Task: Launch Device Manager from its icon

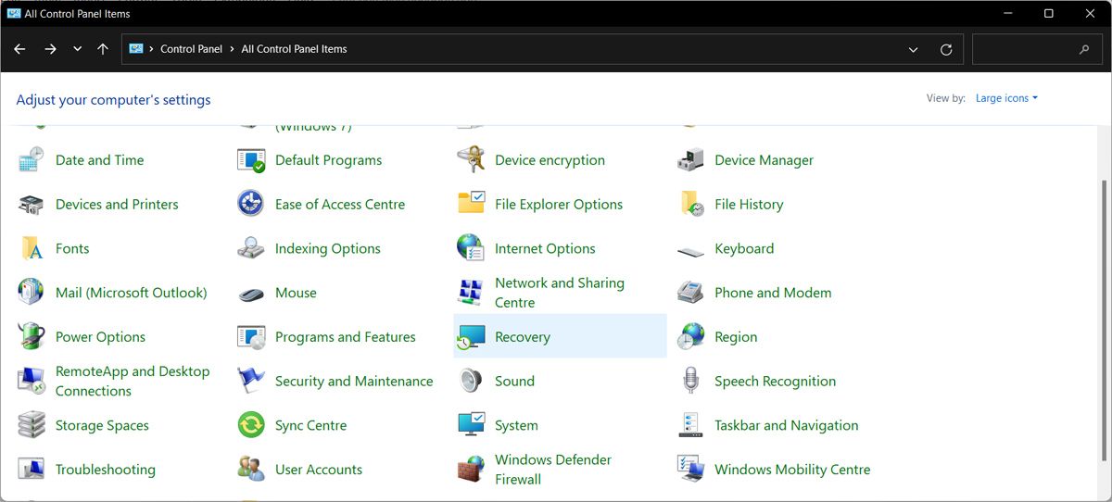Action: 690,160
